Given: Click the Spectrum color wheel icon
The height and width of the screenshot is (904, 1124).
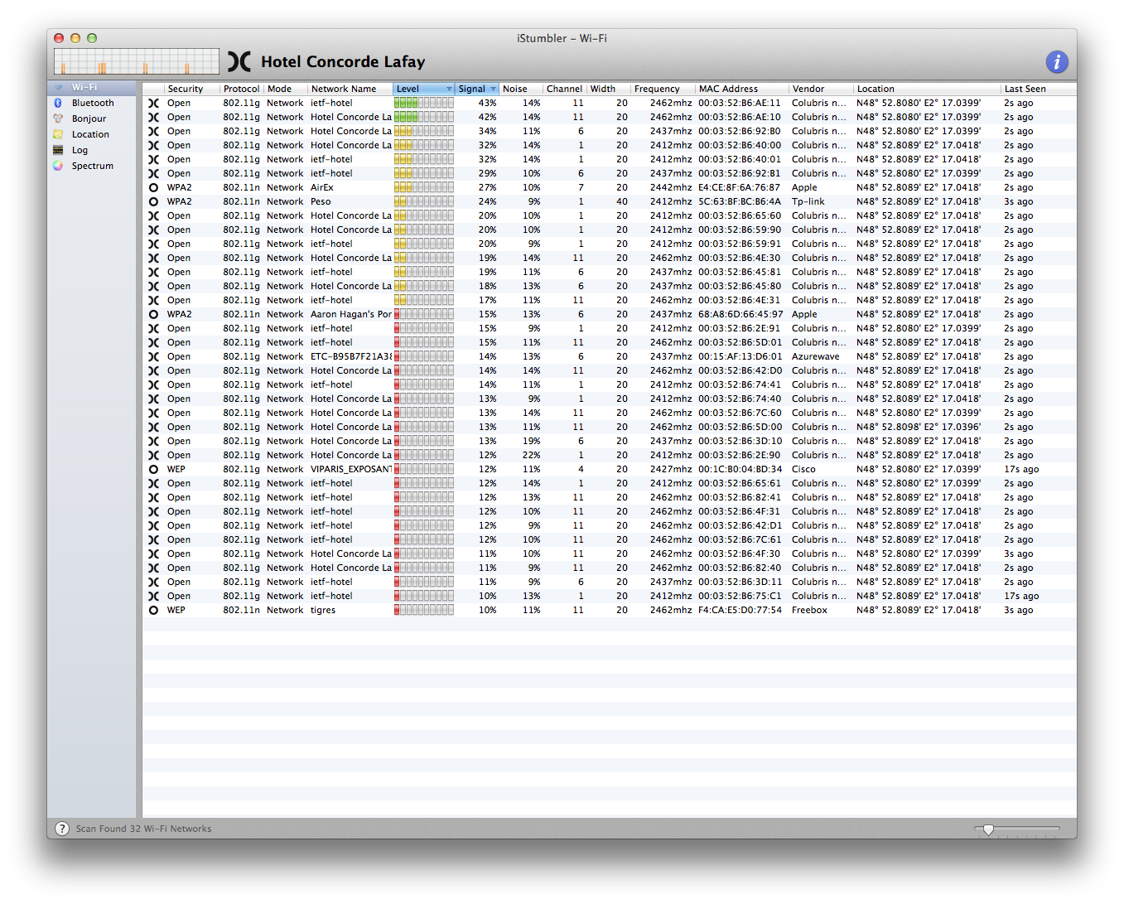Looking at the screenshot, I should (58, 166).
